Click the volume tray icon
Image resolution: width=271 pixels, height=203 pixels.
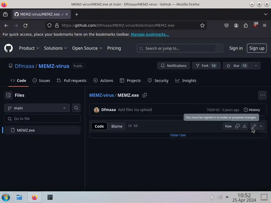pyautogui.click(x=220, y=197)
